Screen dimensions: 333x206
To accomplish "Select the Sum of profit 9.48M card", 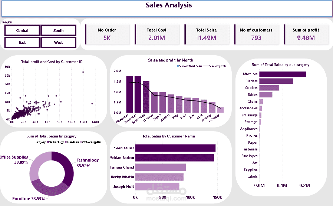I will pos(306,34).
